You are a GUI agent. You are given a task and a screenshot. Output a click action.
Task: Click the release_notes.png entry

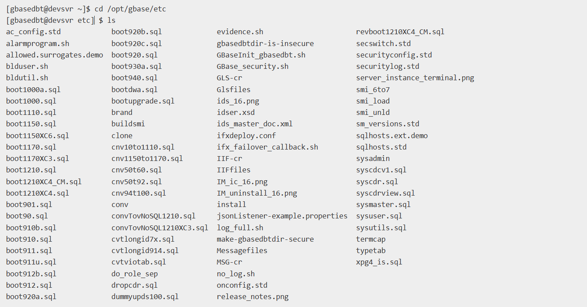[x=253, y=296]
